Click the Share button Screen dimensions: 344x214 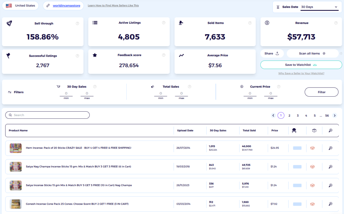pyautogui.click(x=272, y=53)
